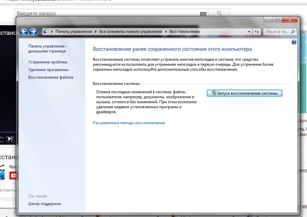Viewport: 307px width, 217px height.
Task: Open recent pages dropdown beside Forward arrow
Action: point(40,32)
